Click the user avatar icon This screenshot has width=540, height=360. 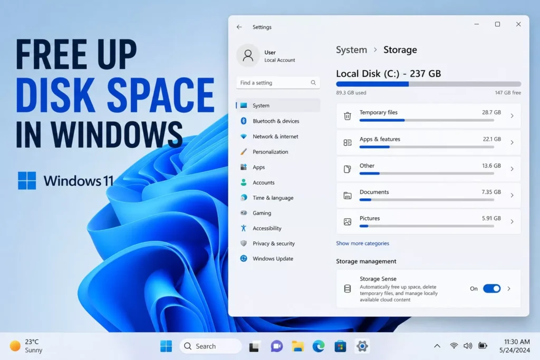[x=248, y=55]
